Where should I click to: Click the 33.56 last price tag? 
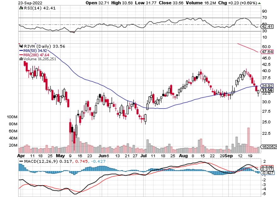tap(267, 90)
